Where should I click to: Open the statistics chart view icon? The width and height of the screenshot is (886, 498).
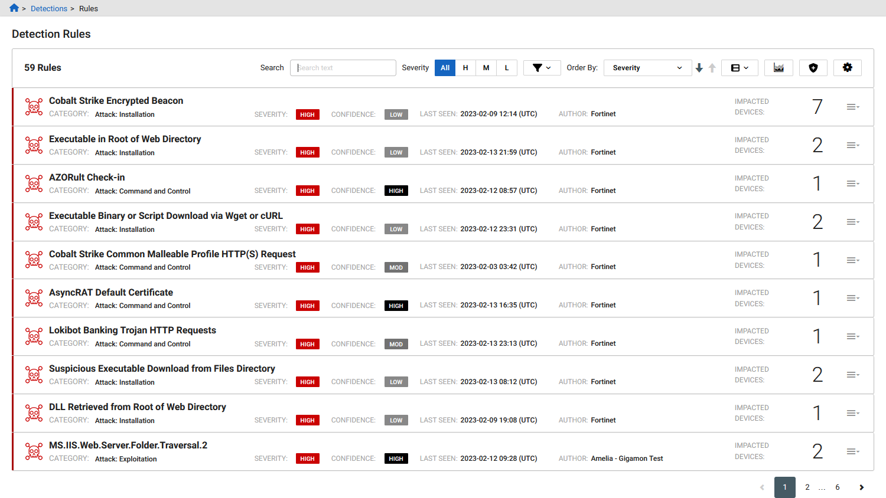[778, 67]
